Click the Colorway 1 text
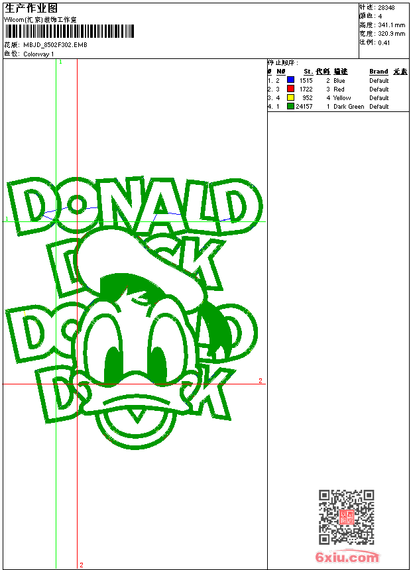 pyautogui.click(x=38, y=54)
